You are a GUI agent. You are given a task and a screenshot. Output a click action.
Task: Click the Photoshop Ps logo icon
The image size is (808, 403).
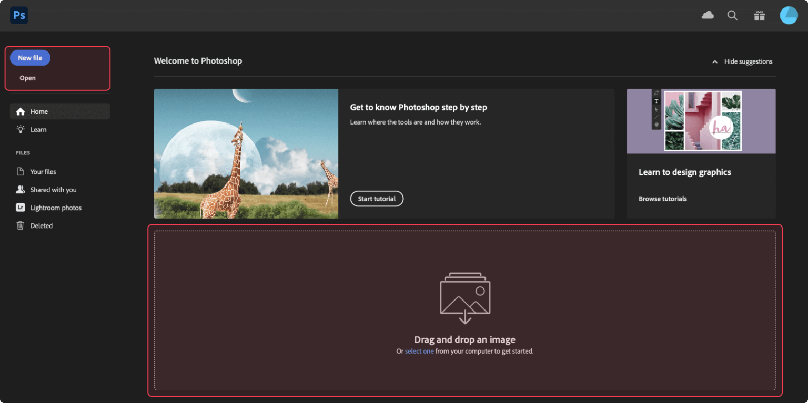(x=19, y=15)
